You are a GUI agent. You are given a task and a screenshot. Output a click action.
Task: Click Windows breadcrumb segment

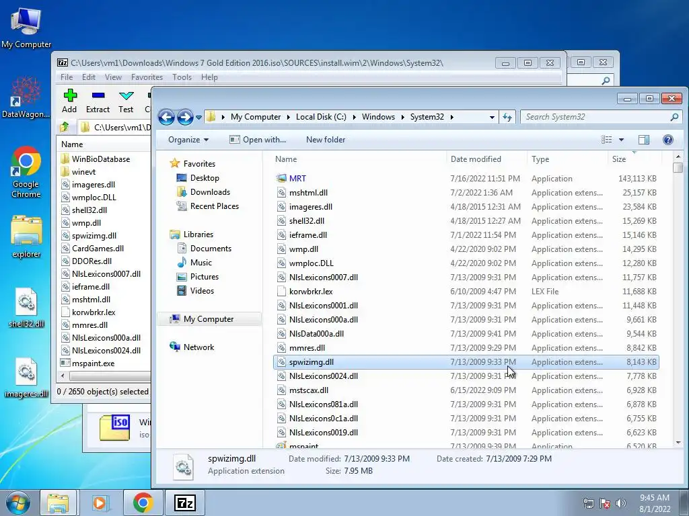coord(378,117)
